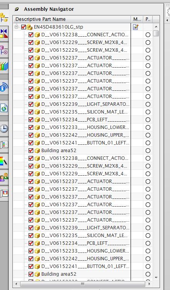Select the lower D__V06152241 BUTTON_01_LEFT row
The width and height of the screenshot is (170, 290).
[85, 266]
